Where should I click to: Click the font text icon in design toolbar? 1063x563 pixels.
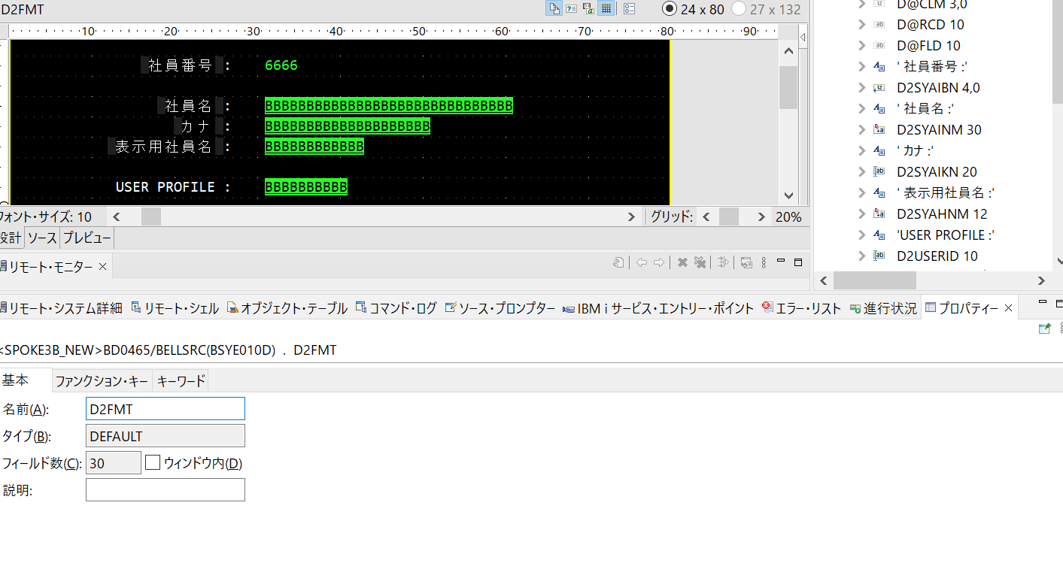coord(588,9)
